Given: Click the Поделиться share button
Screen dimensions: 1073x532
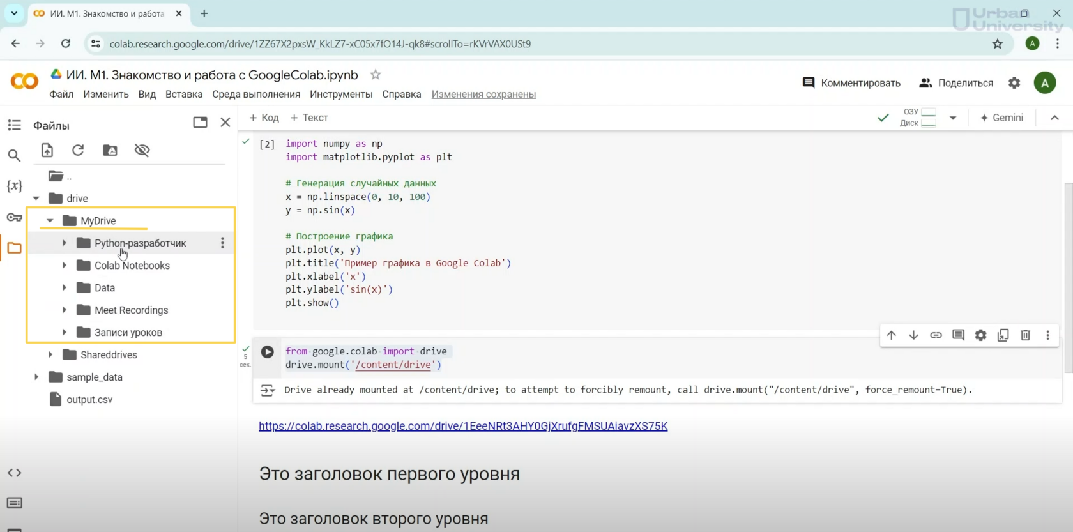Looking at the screenshot, I should tap(955, 83).
